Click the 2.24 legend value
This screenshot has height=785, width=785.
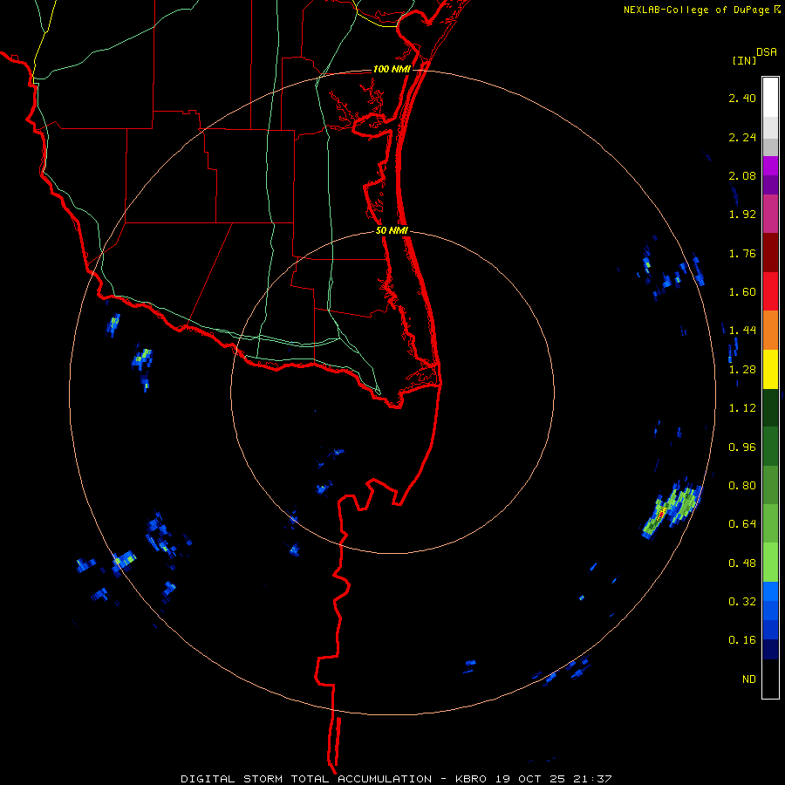click(x=742, y=137)
